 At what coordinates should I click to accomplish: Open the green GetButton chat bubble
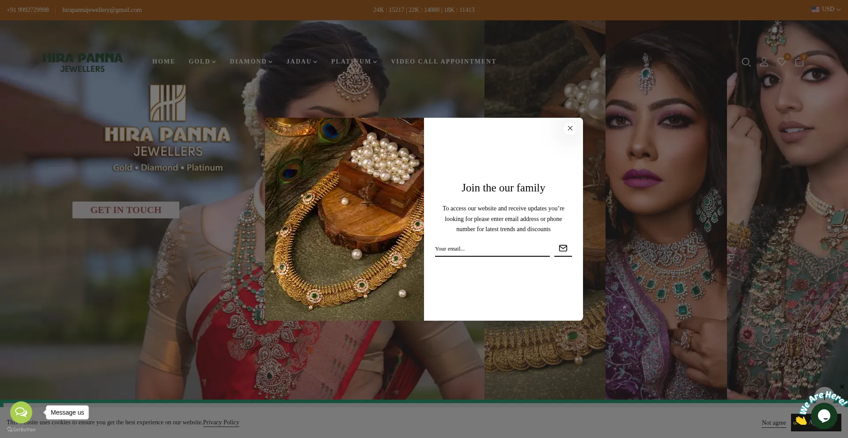(21, 412)
